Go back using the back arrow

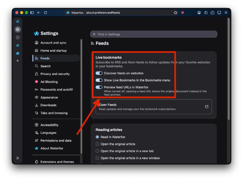[x=39, y=12]
